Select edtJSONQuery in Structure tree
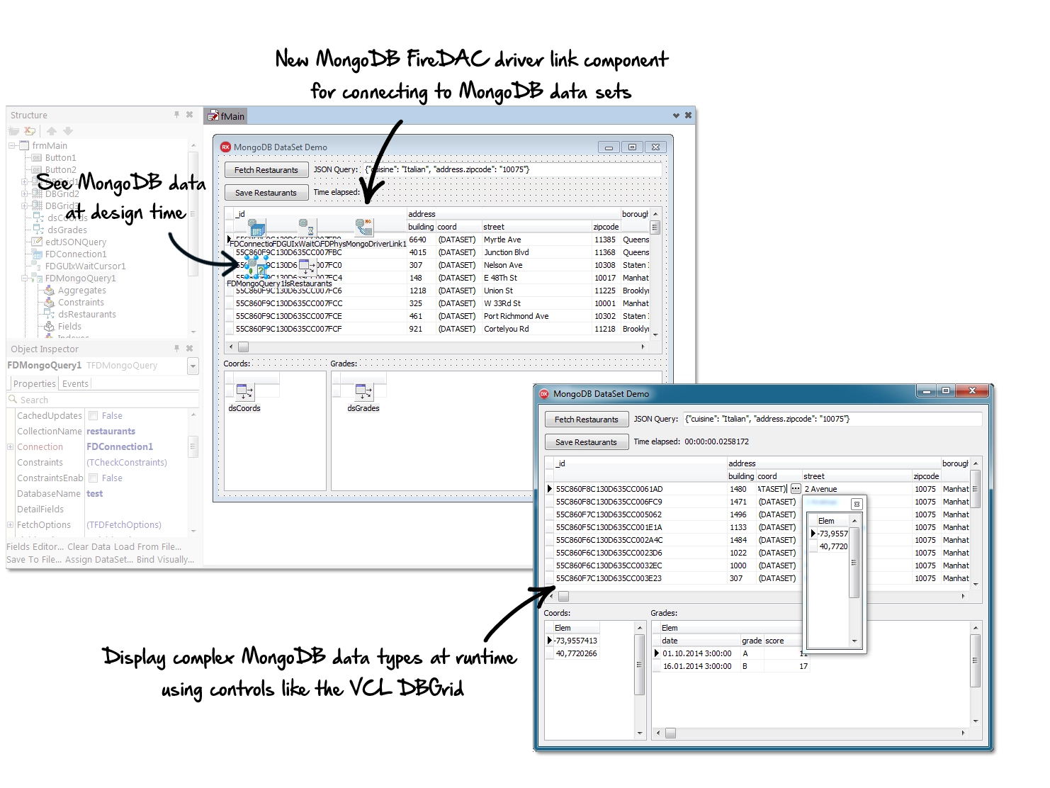Viewport: 1050px width, 788px height. 76,242
